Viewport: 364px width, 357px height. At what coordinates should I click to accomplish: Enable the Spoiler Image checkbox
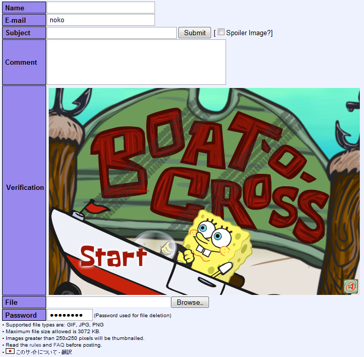pos(221,32)
